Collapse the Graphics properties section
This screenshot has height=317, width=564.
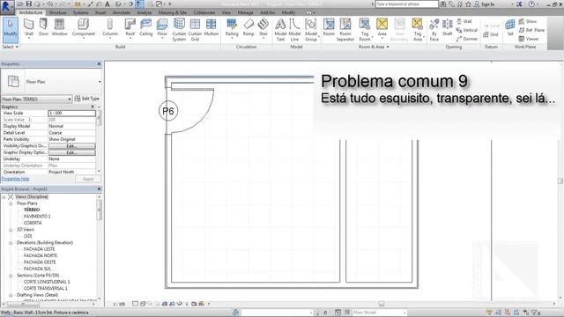(93, 107)
